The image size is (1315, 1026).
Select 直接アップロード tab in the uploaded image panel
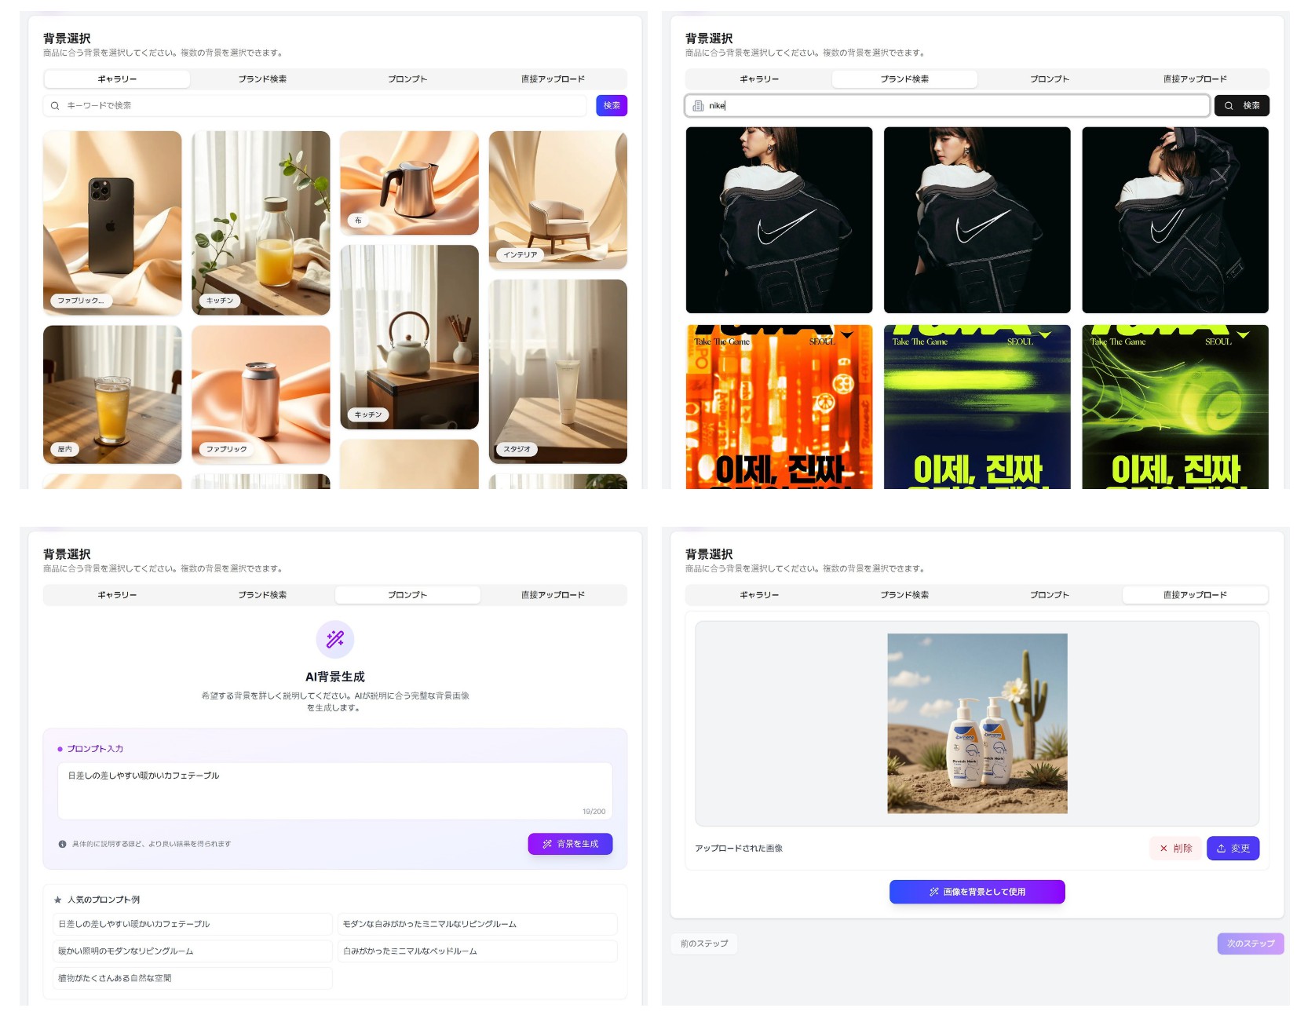pyautogui.click(x=1195, y=595)
